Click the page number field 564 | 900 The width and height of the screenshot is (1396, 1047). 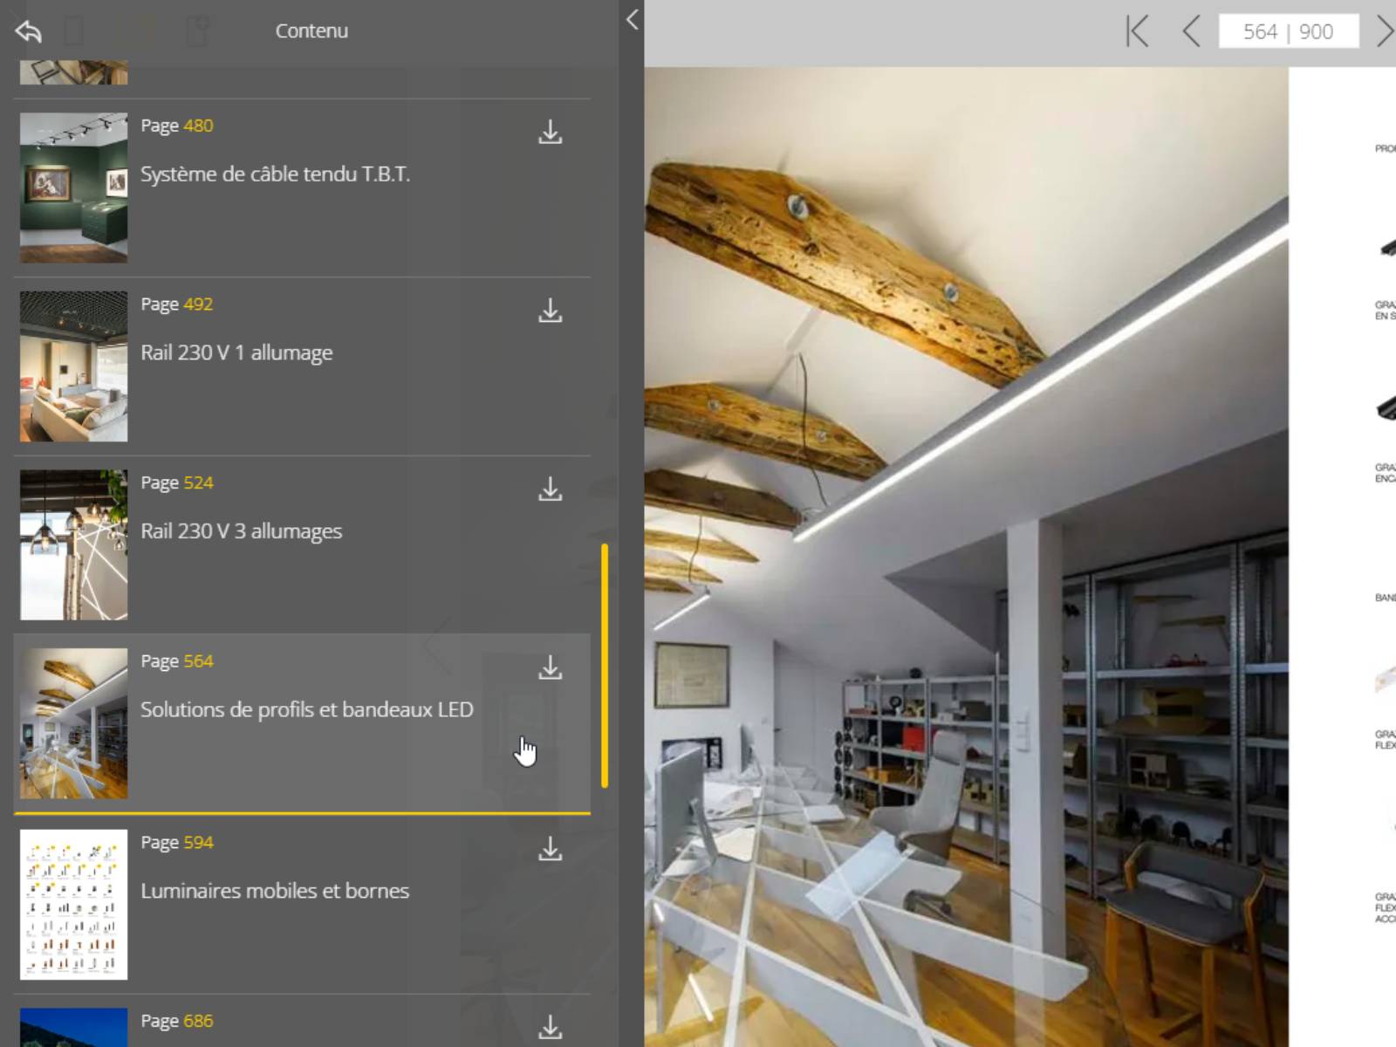pyautogui.click(x=1288, y=31)
